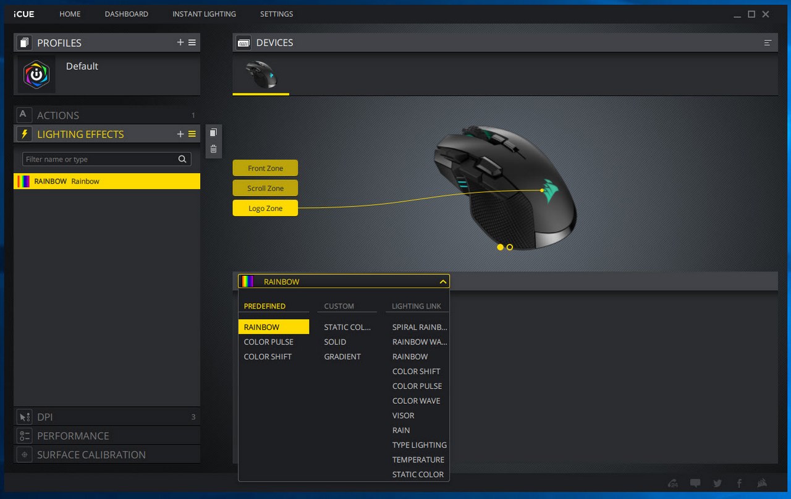Choose TYPE LIGHTING effect
791x499 pixels.
pos(420,445)
